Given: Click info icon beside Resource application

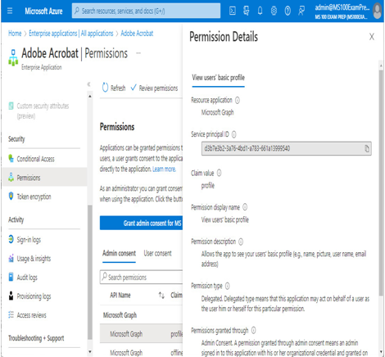Looking at the screenshot, I should pyautogui.click(x=238, y=100).
